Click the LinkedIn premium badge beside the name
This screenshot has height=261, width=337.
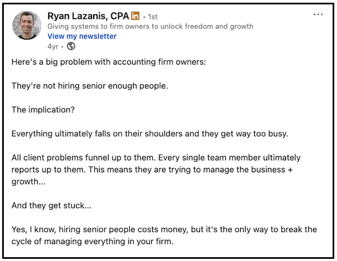[x=135, y=16]
